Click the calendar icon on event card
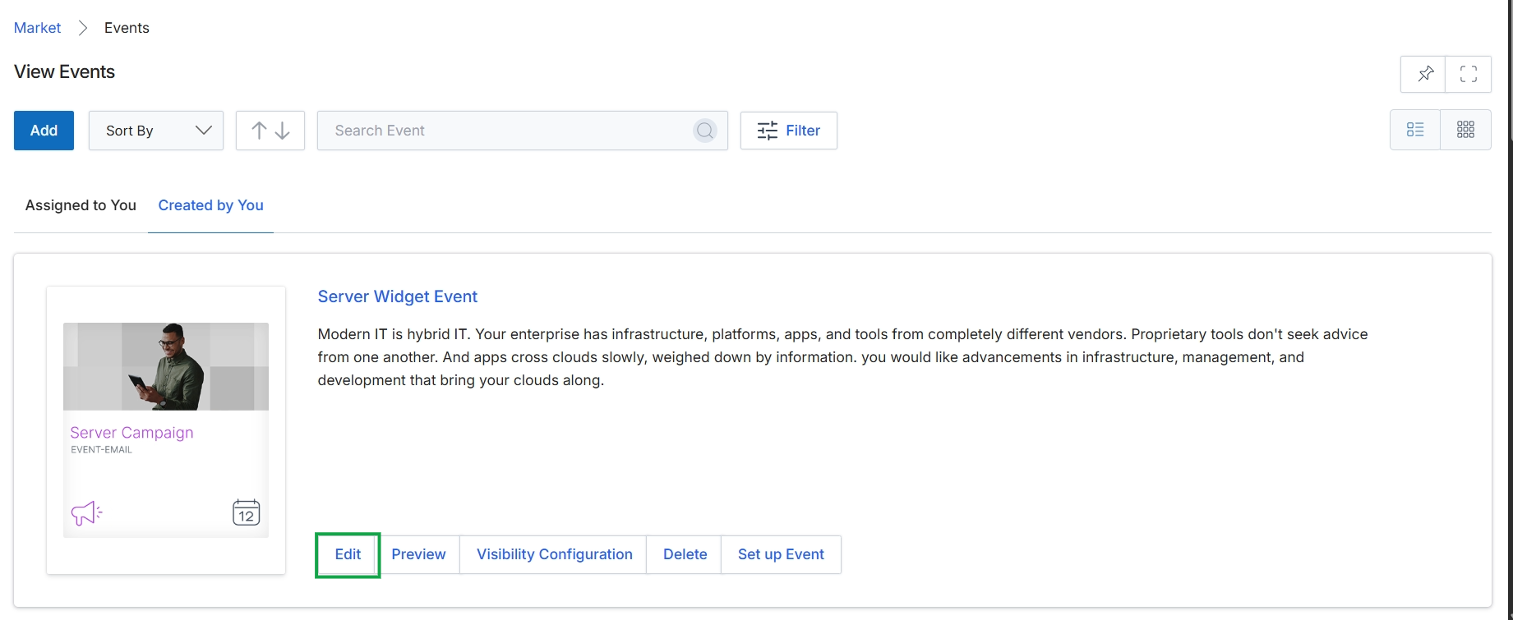Image resolution: width=1513 pixels, height=620 pixels. (246, 512)
